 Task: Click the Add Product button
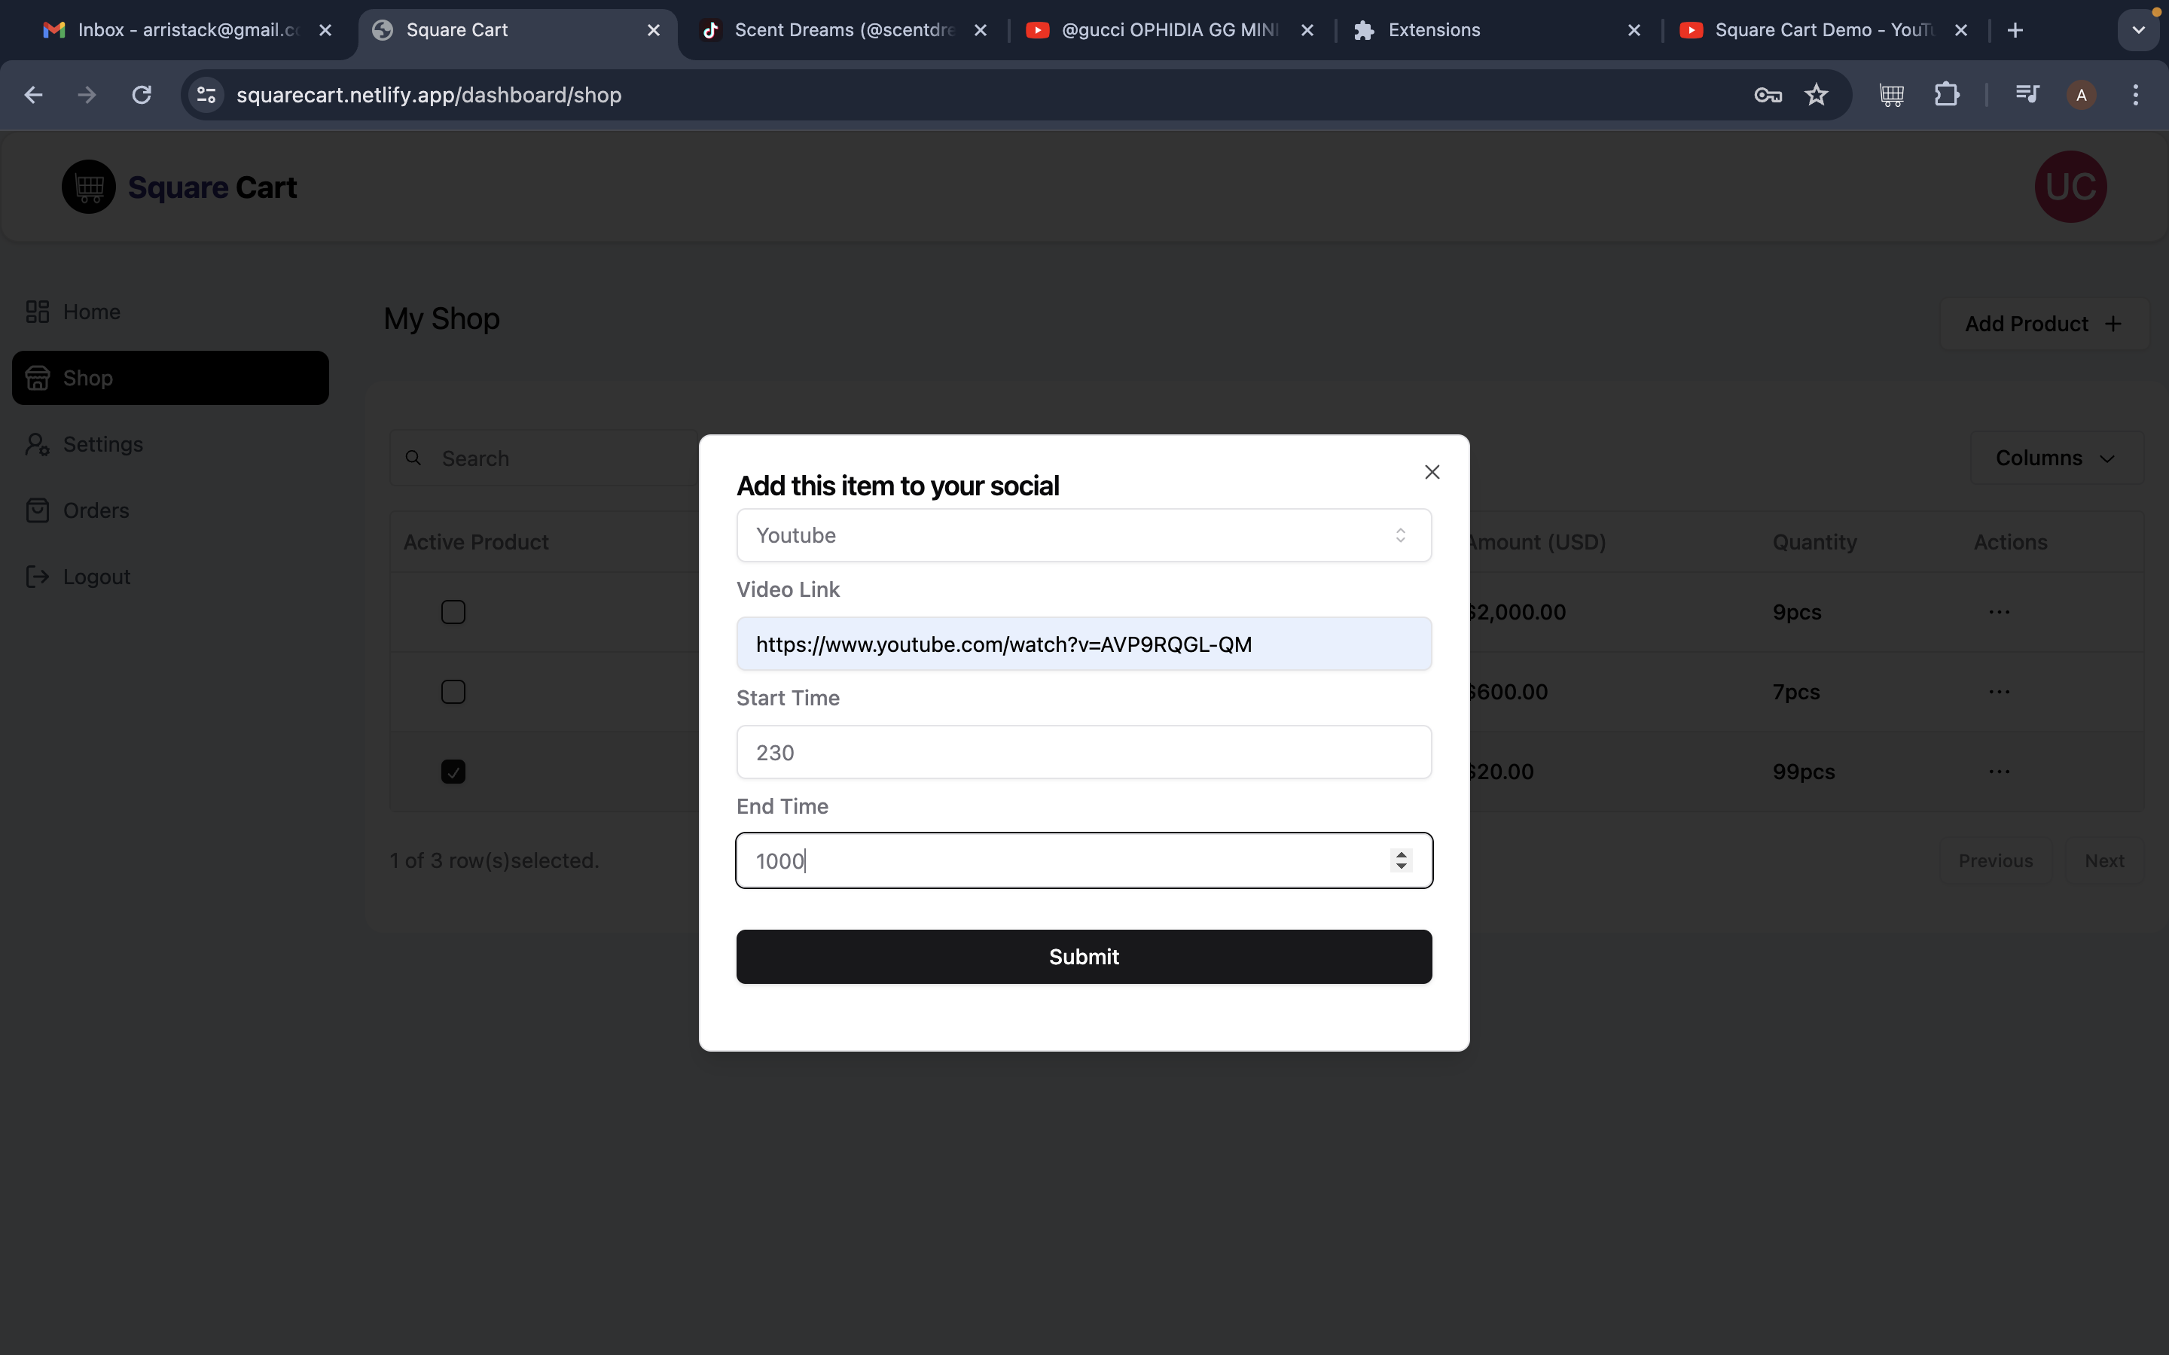pos(2042,324)
